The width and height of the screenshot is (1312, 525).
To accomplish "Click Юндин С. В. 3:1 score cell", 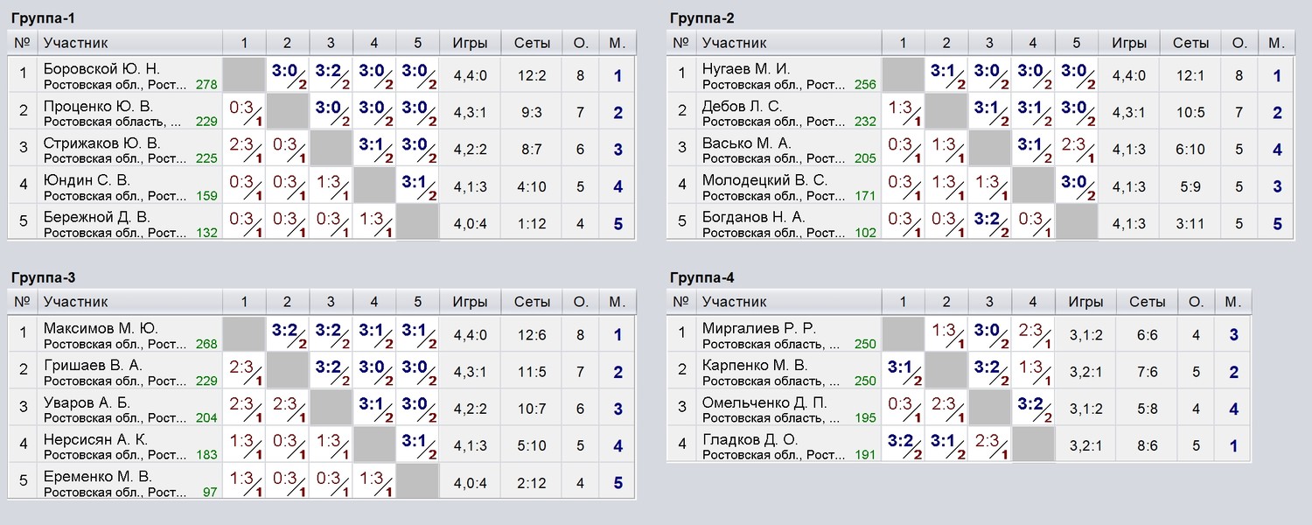I will [418, 185].
